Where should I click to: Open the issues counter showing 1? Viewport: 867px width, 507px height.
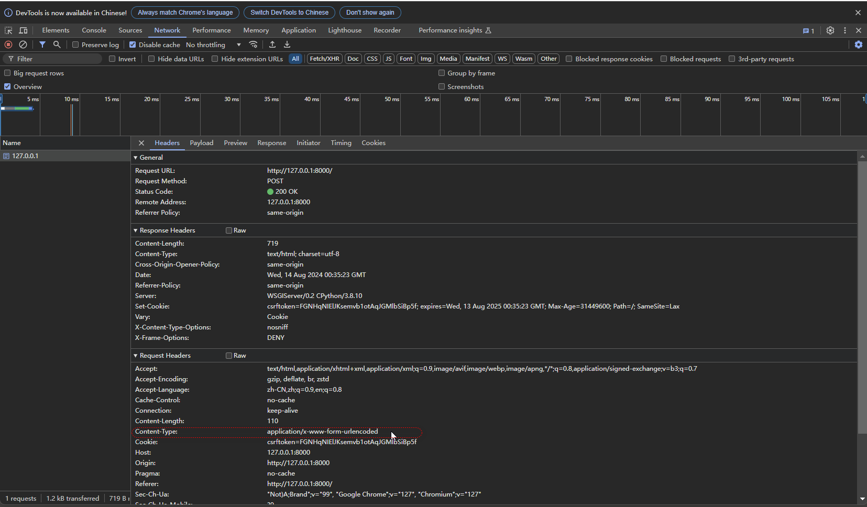808,31
